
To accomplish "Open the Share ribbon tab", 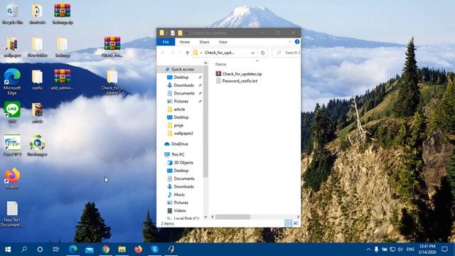I will pos(204,42).
